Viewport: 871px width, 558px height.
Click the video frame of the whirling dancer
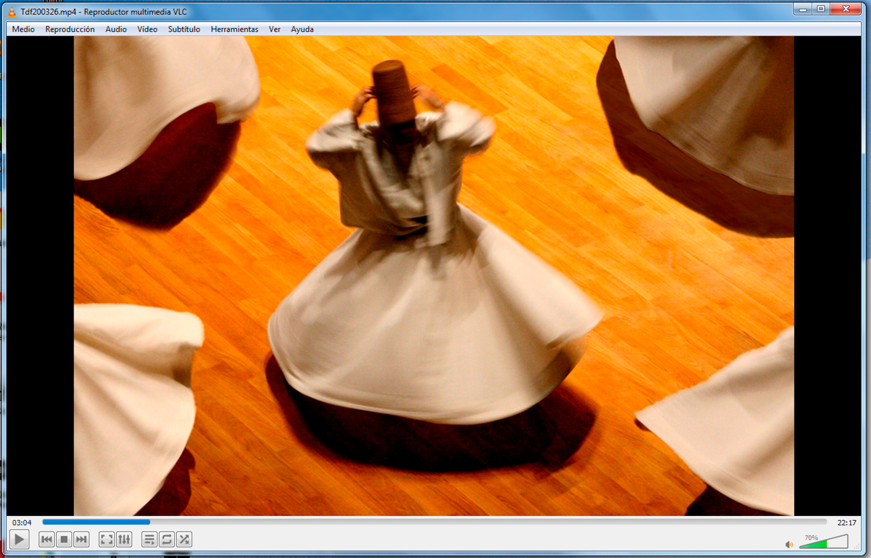coord(434,276)
